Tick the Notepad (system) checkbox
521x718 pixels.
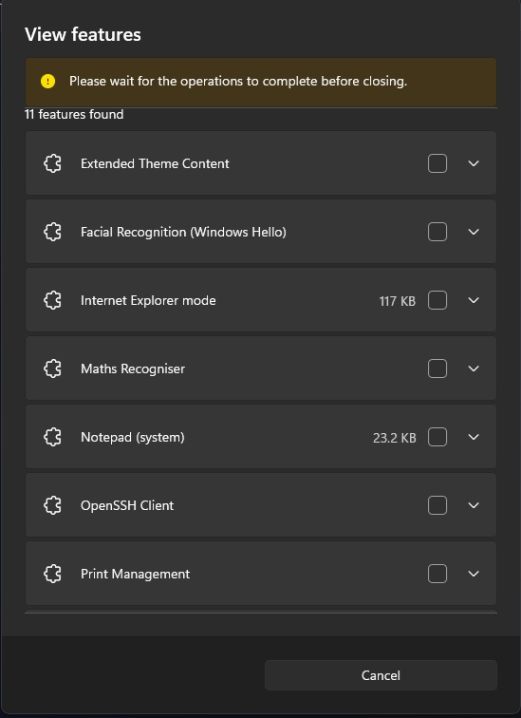tap(437, 437)
